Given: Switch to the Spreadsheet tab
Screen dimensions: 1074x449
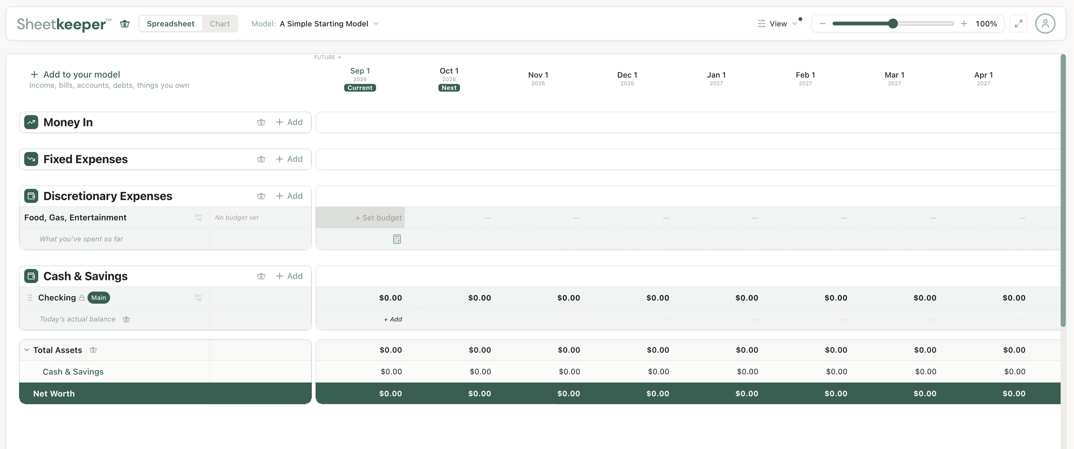Looking at the screenshot, I should [x=170, y=24].
